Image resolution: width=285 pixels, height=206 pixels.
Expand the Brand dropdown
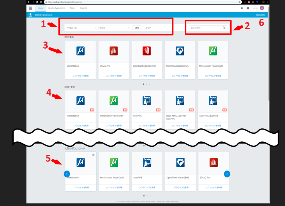114,28
